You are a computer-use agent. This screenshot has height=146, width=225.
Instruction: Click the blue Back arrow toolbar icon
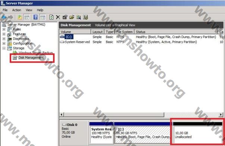point(4,17)
